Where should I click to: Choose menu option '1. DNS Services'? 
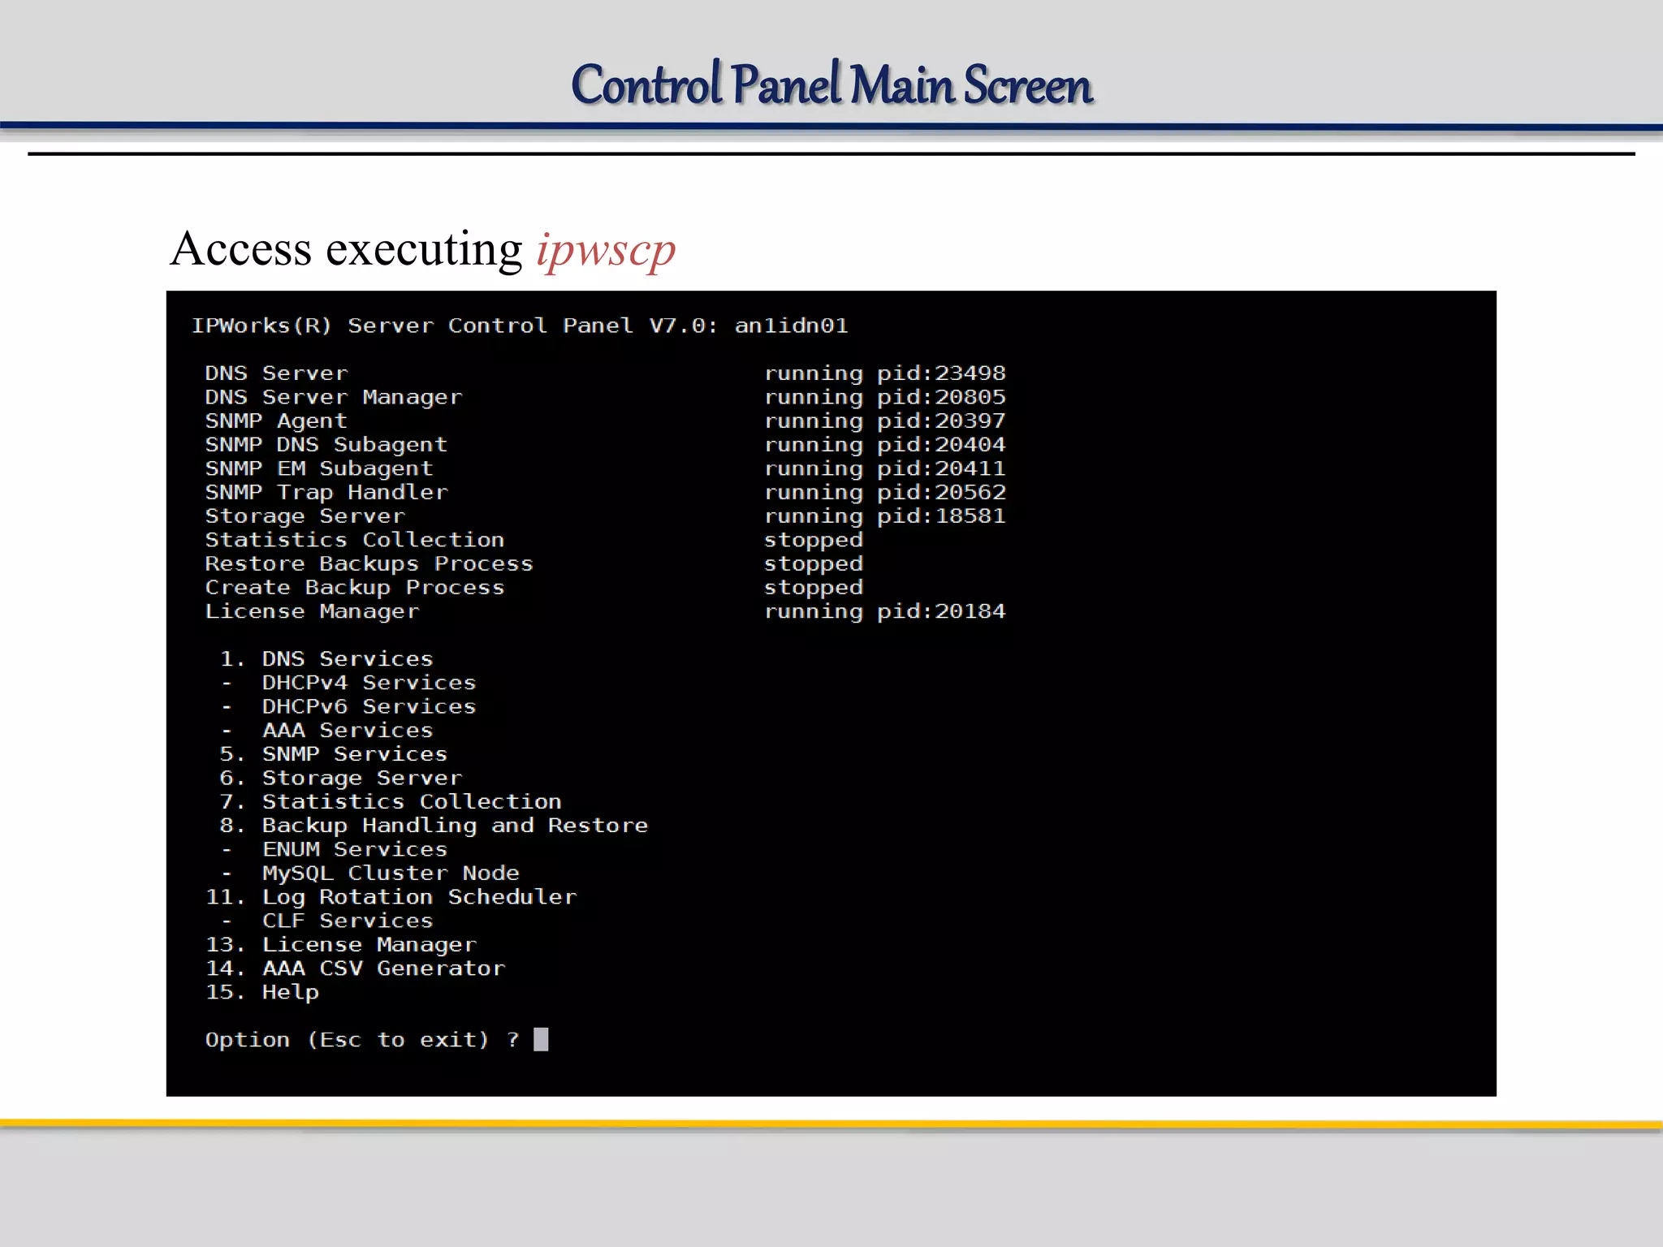tap(326, 658)
